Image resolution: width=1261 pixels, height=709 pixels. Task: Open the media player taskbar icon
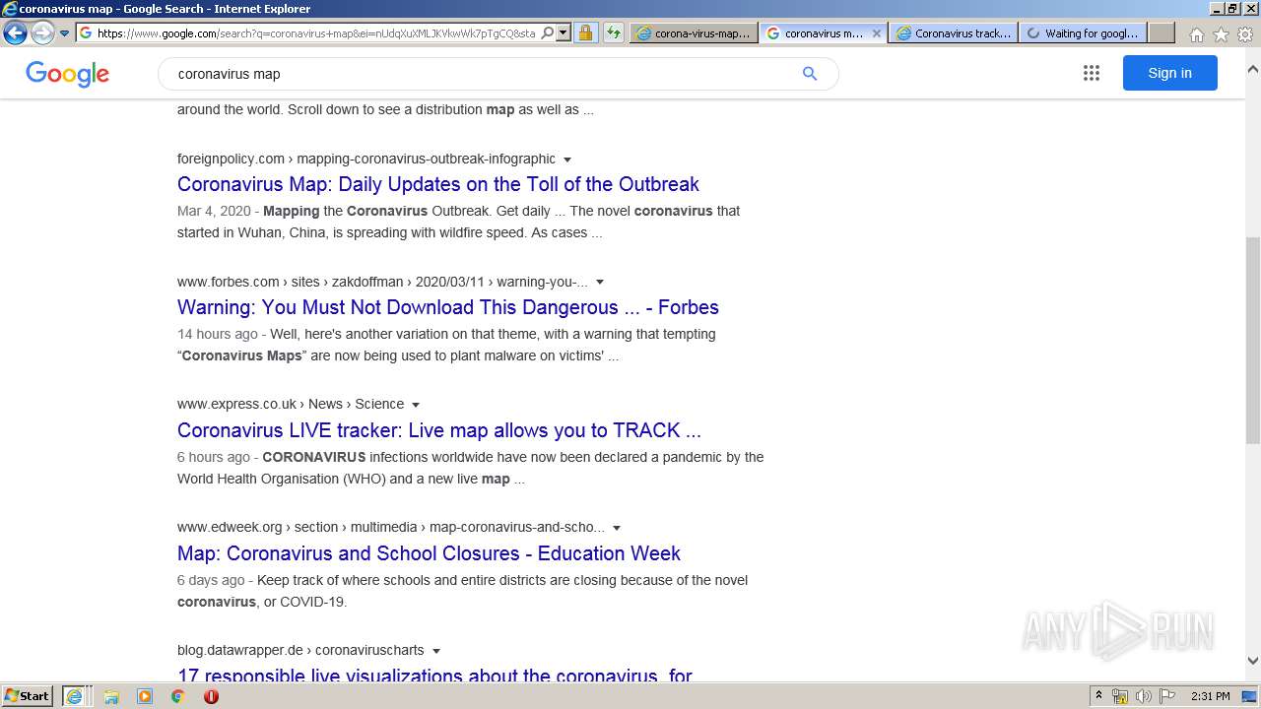tap(145, 696)
